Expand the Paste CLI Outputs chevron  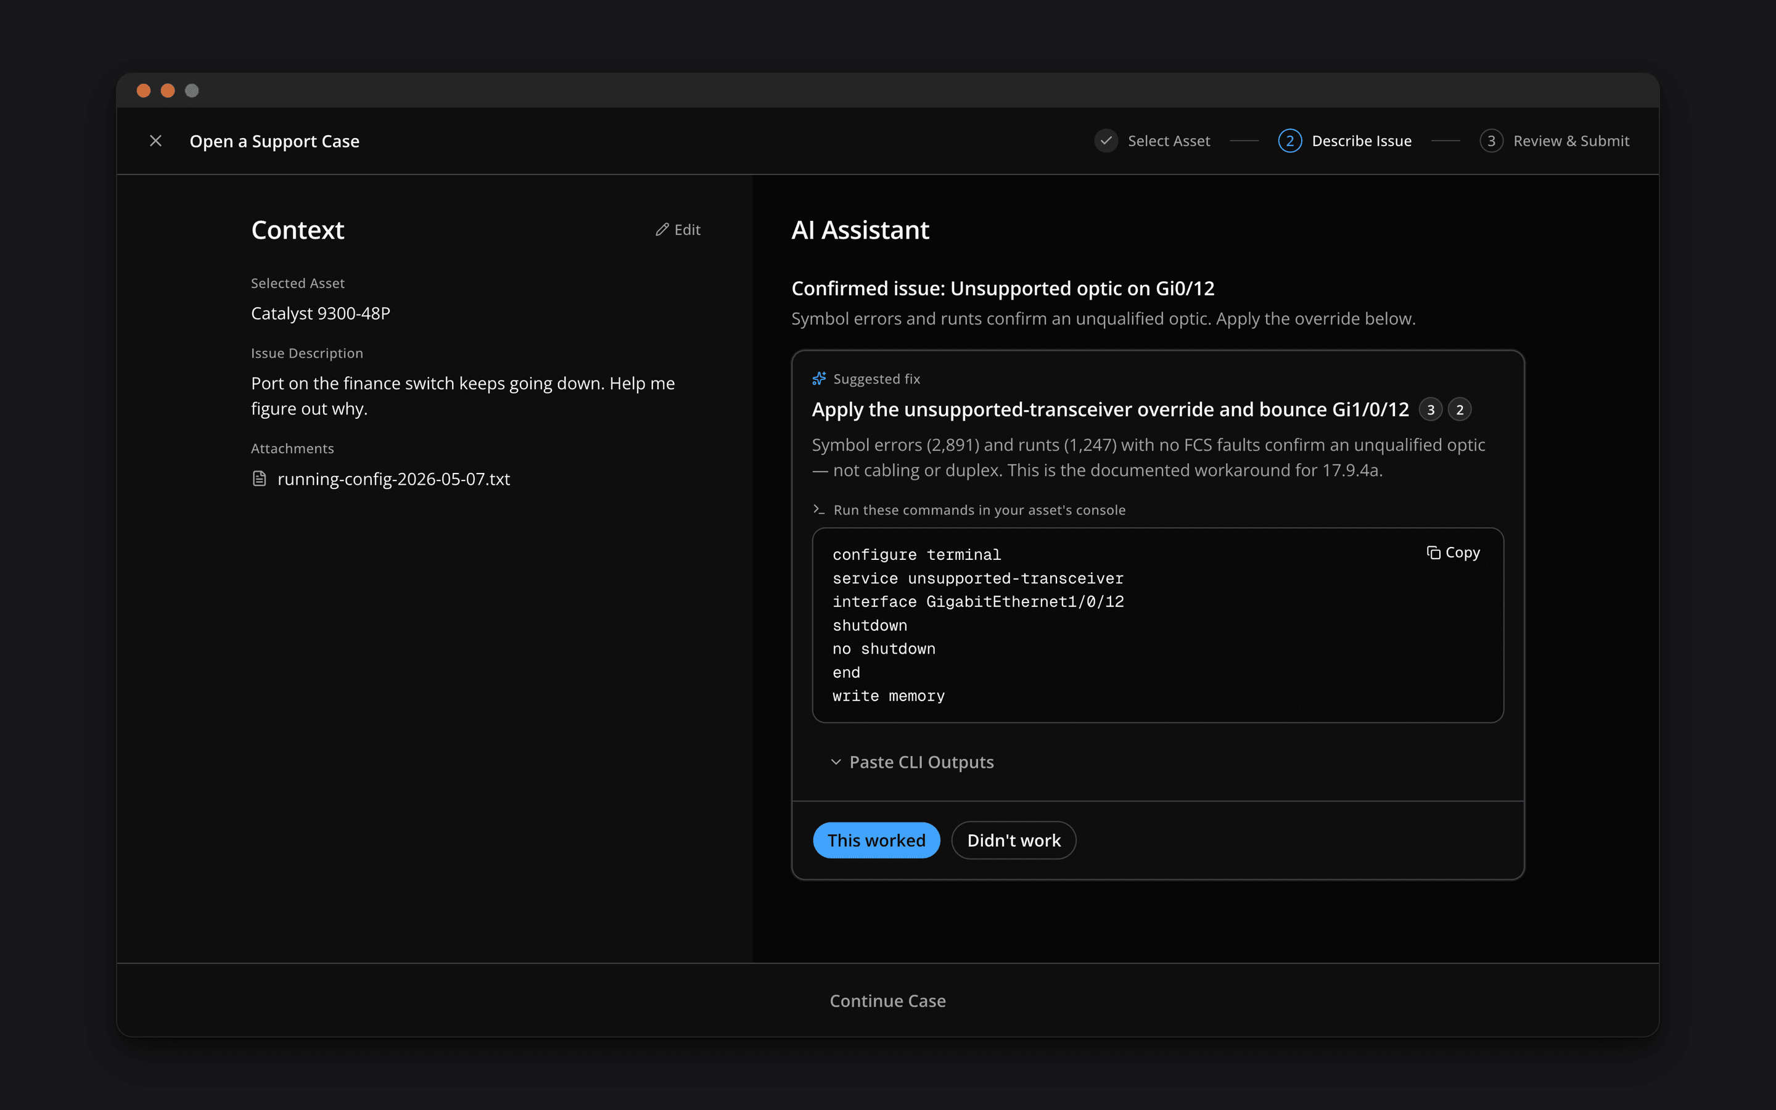(x=836, y=762)
